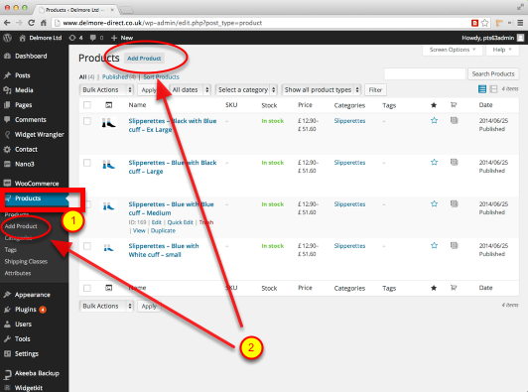Viewport: 528px width, 392px height.
Task: Click thumbnail of Black with Blue cuff slipperette
Action: click(x=109, y=123)
